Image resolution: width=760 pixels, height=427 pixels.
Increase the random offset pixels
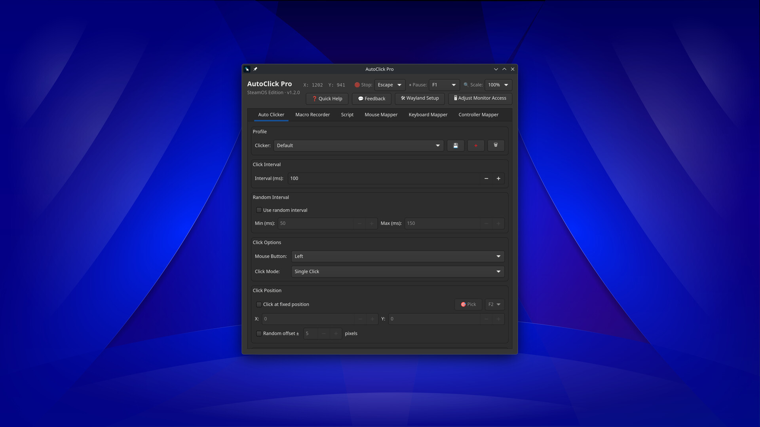click(x=336, y=334)
